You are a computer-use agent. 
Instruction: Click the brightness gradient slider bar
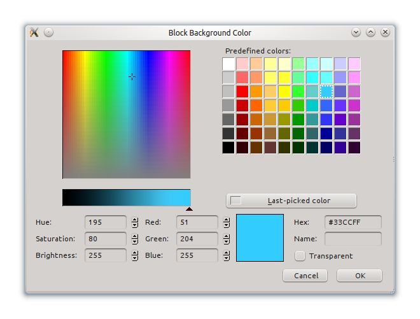click(x=126, y=197)
